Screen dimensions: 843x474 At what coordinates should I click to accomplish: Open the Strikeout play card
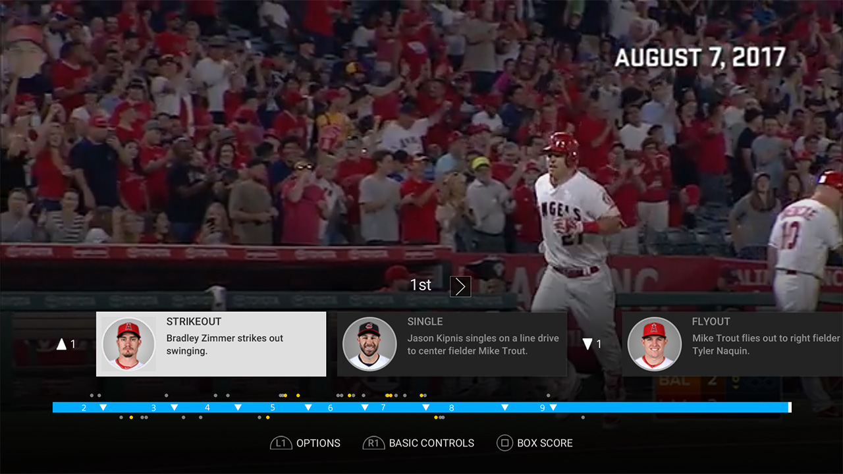click(x=211, y=344)
